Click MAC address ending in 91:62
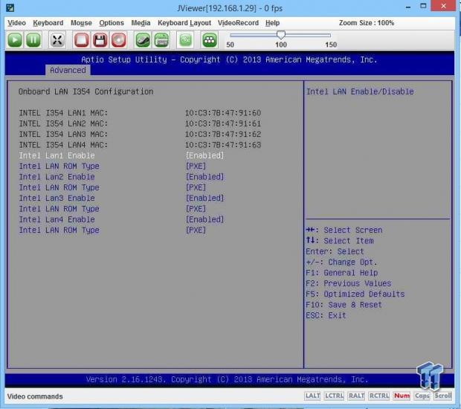The height and width of the screenshot is (409, 461). pyautogui.click(x=223, y=134)
